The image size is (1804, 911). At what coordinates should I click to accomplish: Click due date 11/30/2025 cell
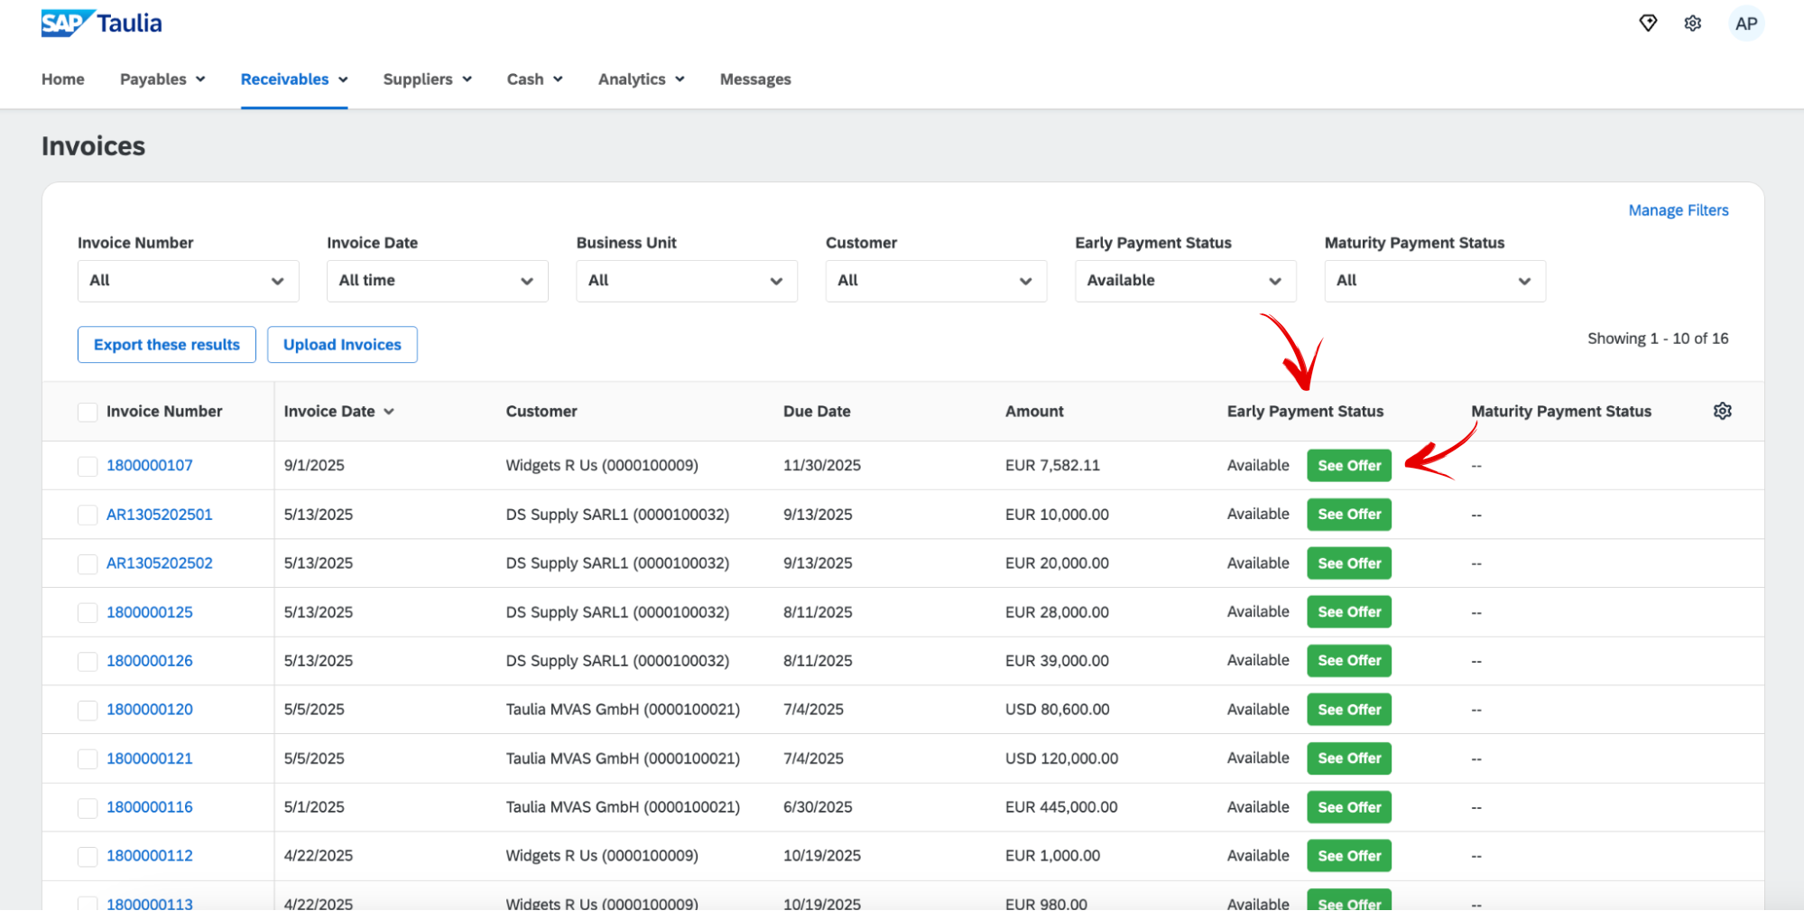click(822, 466)
